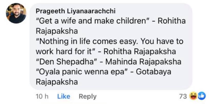Click the laughing Haha reaction emoji

coord(193,96)
